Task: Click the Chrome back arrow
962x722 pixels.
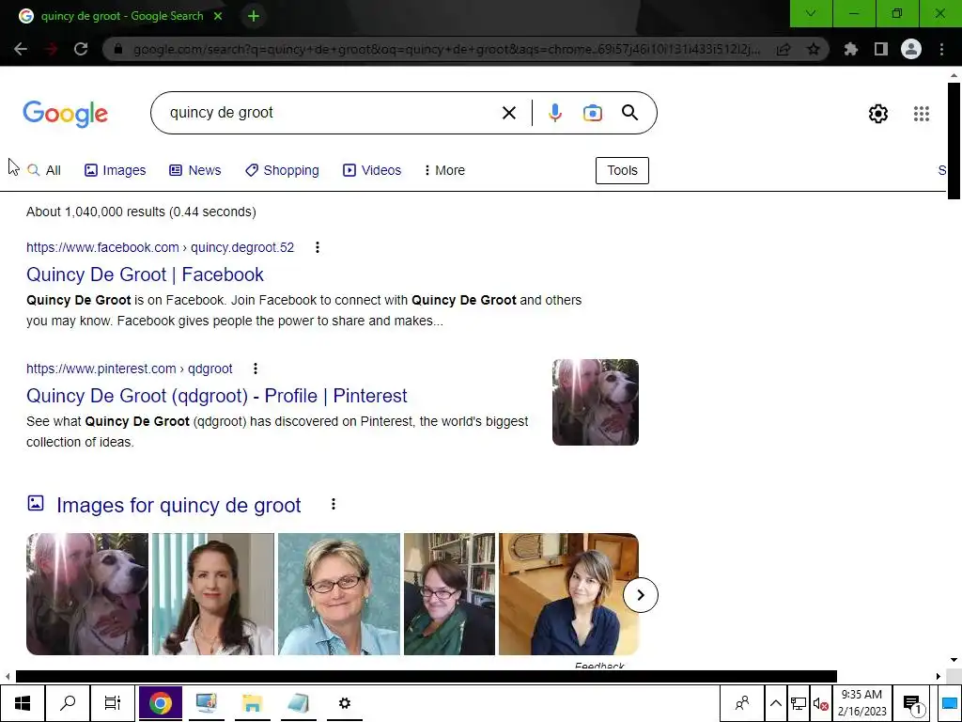Action: pos(21,49)
